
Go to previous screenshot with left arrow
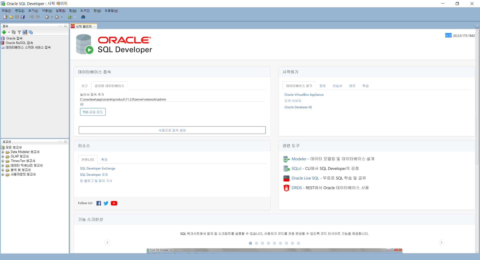tap(107, 242)
